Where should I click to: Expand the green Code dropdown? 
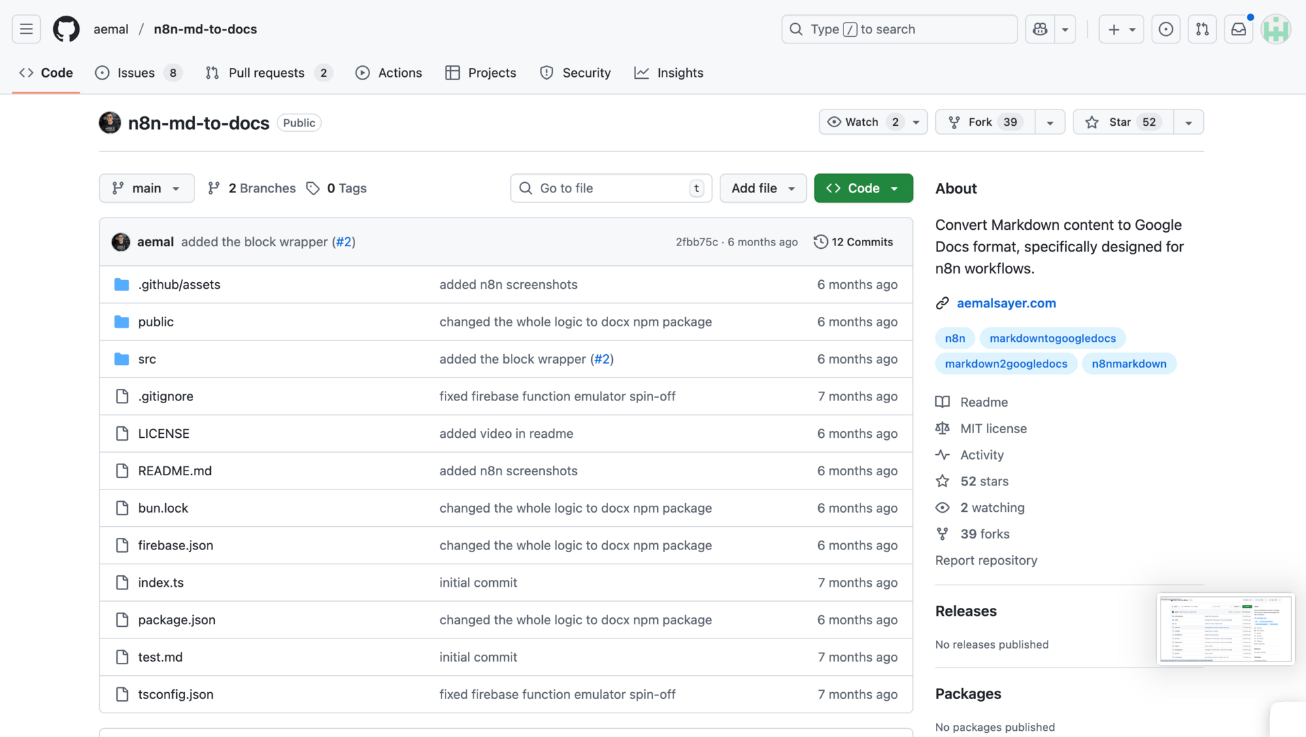pyautogui.click(x=863, y=188)
